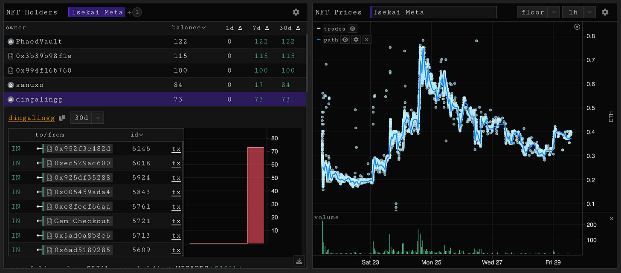Sort by the 7d delta column
This screenshot has height=273, width=621.
click(x=261, y=28)
